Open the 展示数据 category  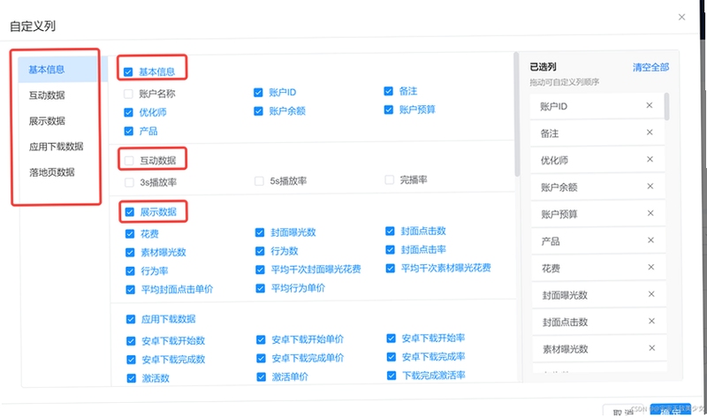pyautogui.click(x=47, y=121)
